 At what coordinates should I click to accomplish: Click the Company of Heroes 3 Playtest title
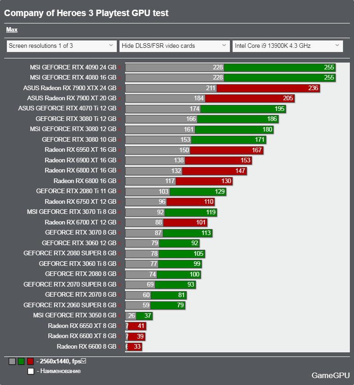86,13
